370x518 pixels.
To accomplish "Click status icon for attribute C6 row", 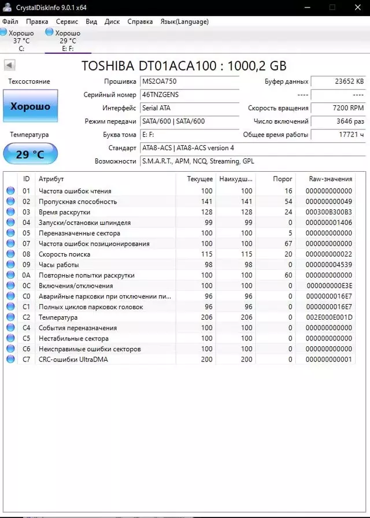I will (x=10, y=349).
